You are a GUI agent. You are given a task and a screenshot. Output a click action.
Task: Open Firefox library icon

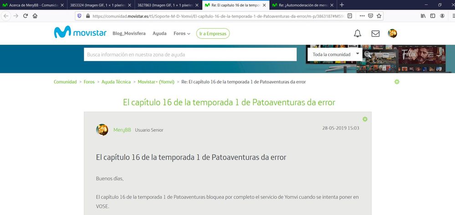click(423, 16)
